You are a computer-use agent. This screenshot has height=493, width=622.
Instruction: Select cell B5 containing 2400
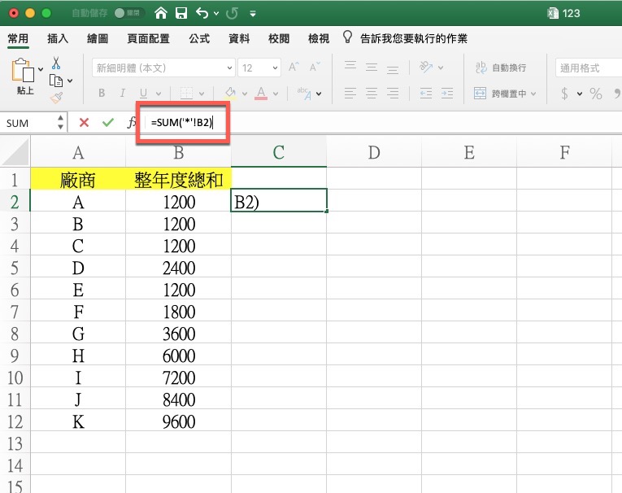(x=178, y=266)
